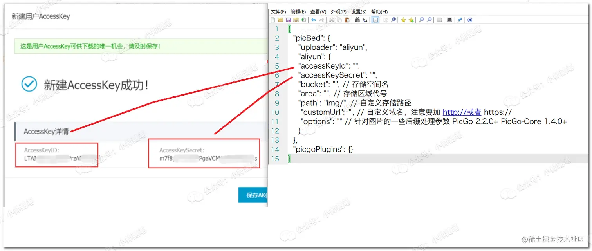The image size is (592, 251).
Task: Open the 外观(P) menu
Action: (338, 12)
